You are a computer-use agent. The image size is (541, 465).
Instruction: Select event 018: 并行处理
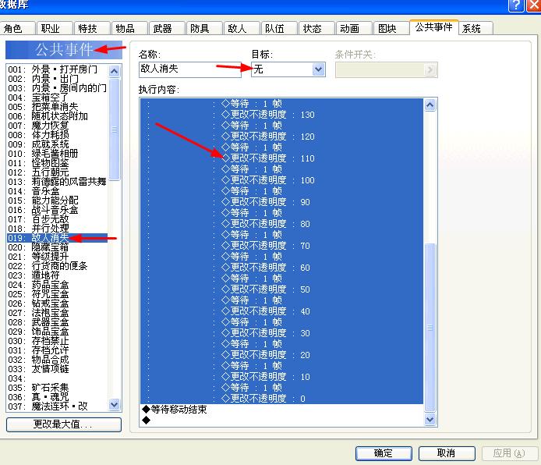(x=57, y=229)
